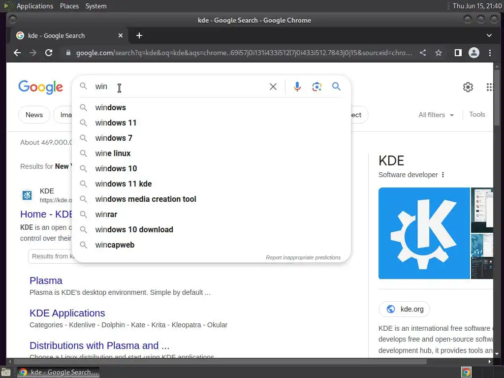This screenshot has width=504, height=378.
Task: Click the address bar URL text
Action: (244, 53)
